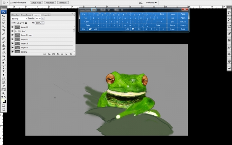
Task: Add a layer mask
Action: [x=53, y=54]
